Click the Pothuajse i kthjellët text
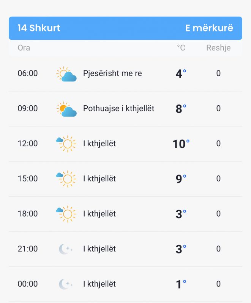The width and height of the screenshot is (251, 303). (x=119, y=109)
